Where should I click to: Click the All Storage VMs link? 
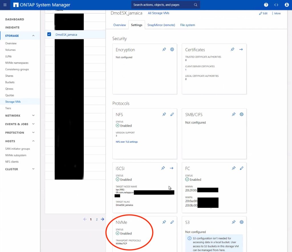coord(158,13)
